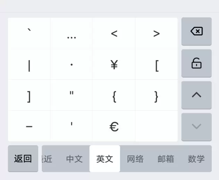Screen dimensions: 219x180
Task: Insert the yen ¥ symbol key
Action: coord(114,65)
